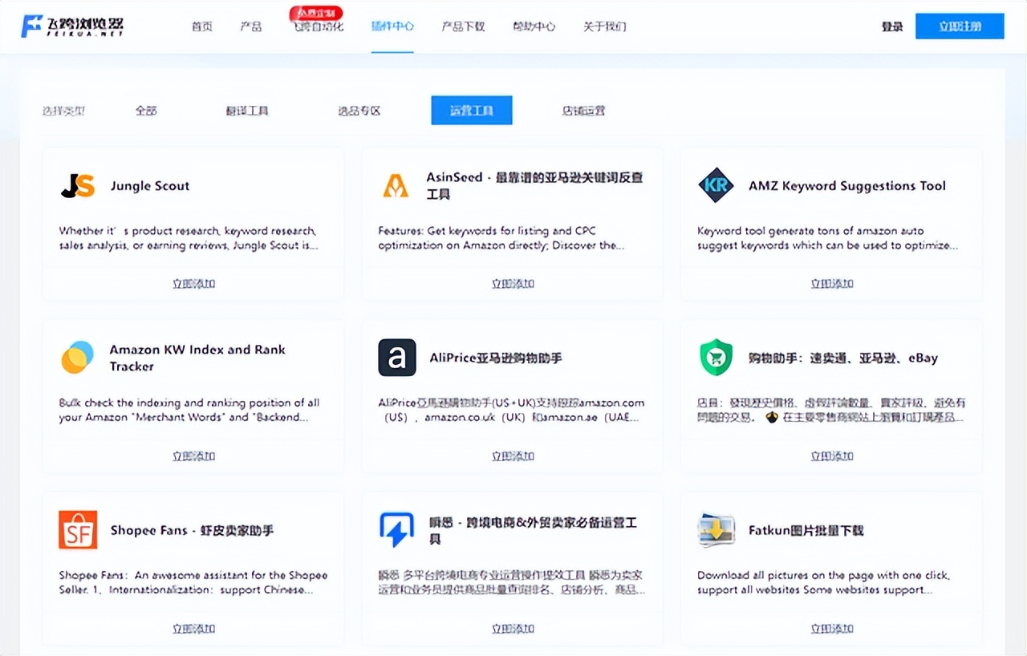Click the Shopee Fans SF logo icon
The width and height of the screenshot is (1027, 656).
click(x=78, y=530)
